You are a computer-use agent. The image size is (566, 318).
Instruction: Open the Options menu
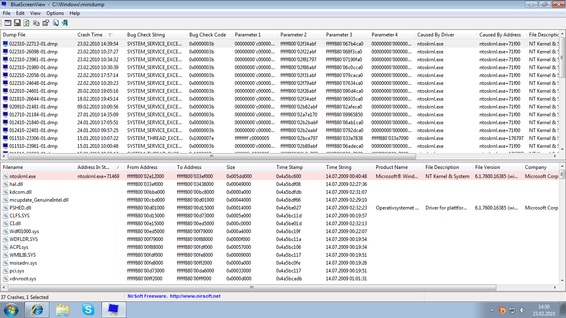[55, 13]
